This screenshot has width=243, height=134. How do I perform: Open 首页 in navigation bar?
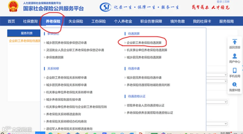pos(11,21)
